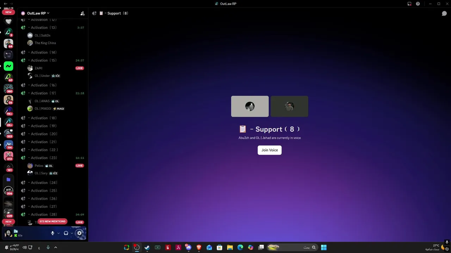Viewport: 451px width, 253px height.
Task: Open the server icon with 114 badge
Action: [x=8, y=144]
